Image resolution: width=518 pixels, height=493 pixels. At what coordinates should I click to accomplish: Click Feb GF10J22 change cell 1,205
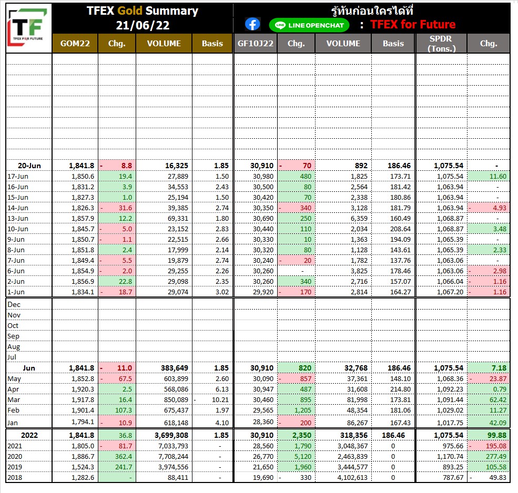point(296,410)
